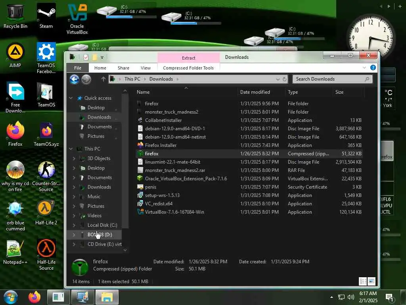Image resolution: width=406 pixels, height=305 pixels.
Task: Click in the Search Downloads field
Action: point(333,79)
